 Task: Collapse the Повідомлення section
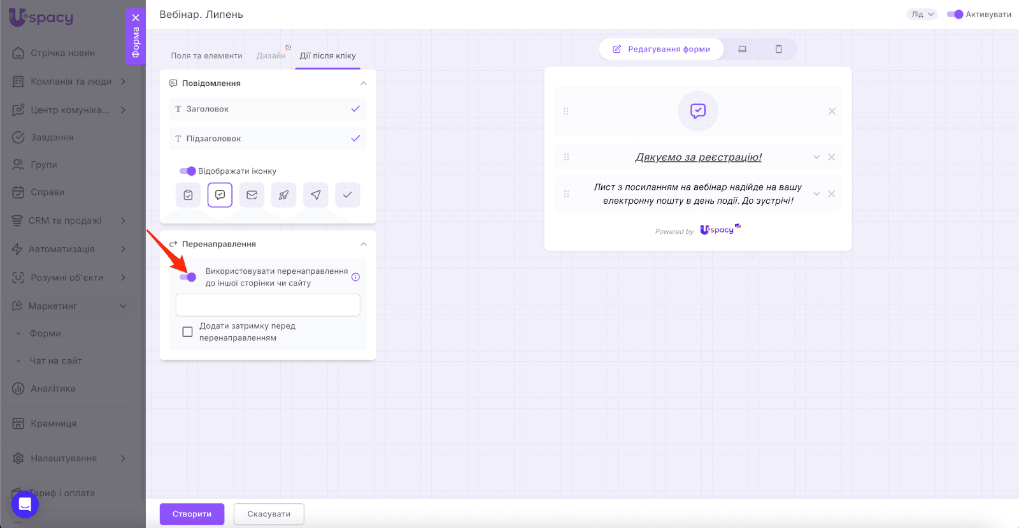click(x=364, y=83)
